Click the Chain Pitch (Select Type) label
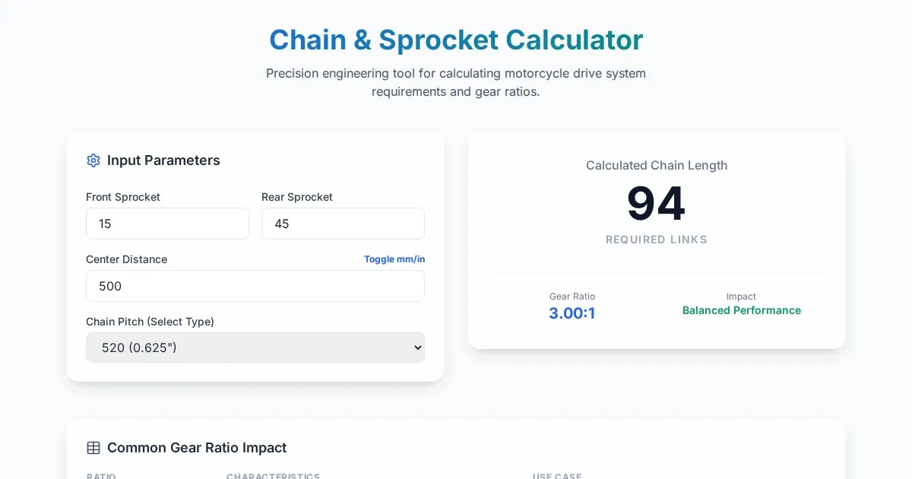Screen dimensions: 912x479 pyautogui.click(x=150, y=322)
